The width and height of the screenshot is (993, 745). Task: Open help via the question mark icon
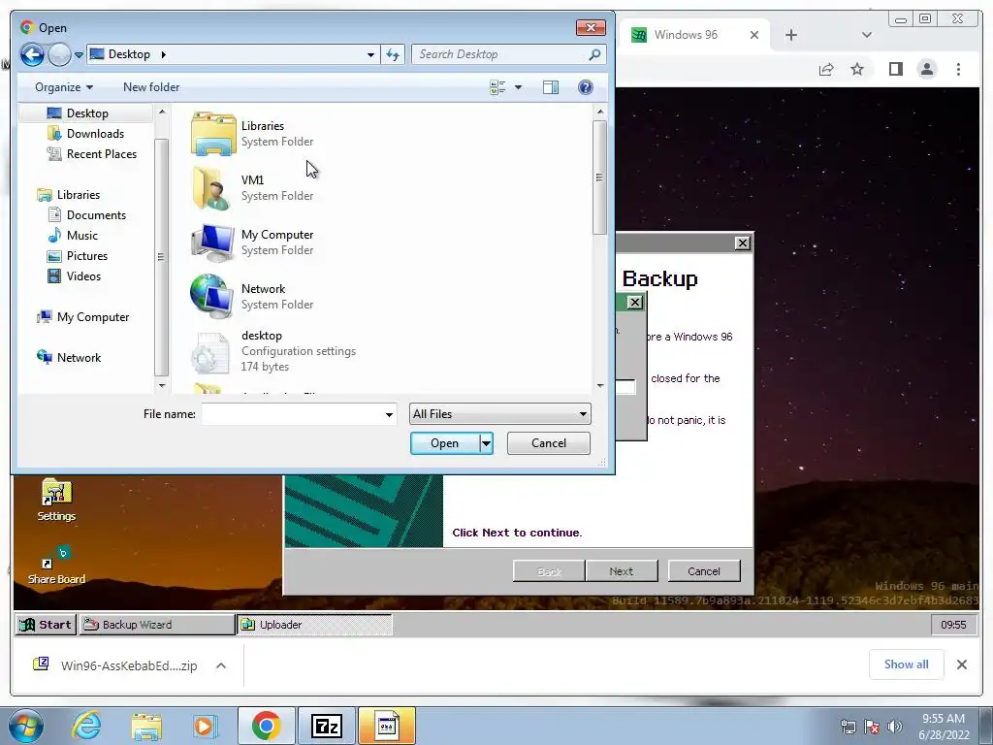pyautogui.click(x=586, y=87)
